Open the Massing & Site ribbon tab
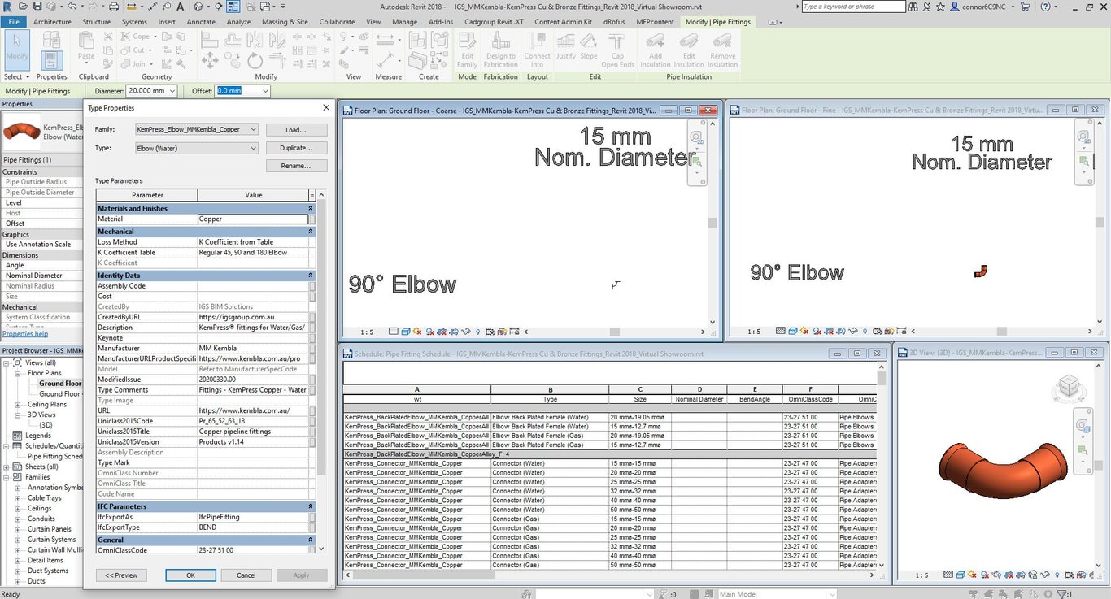Screen dimensions: 1111x599 (x=285, y=22)
